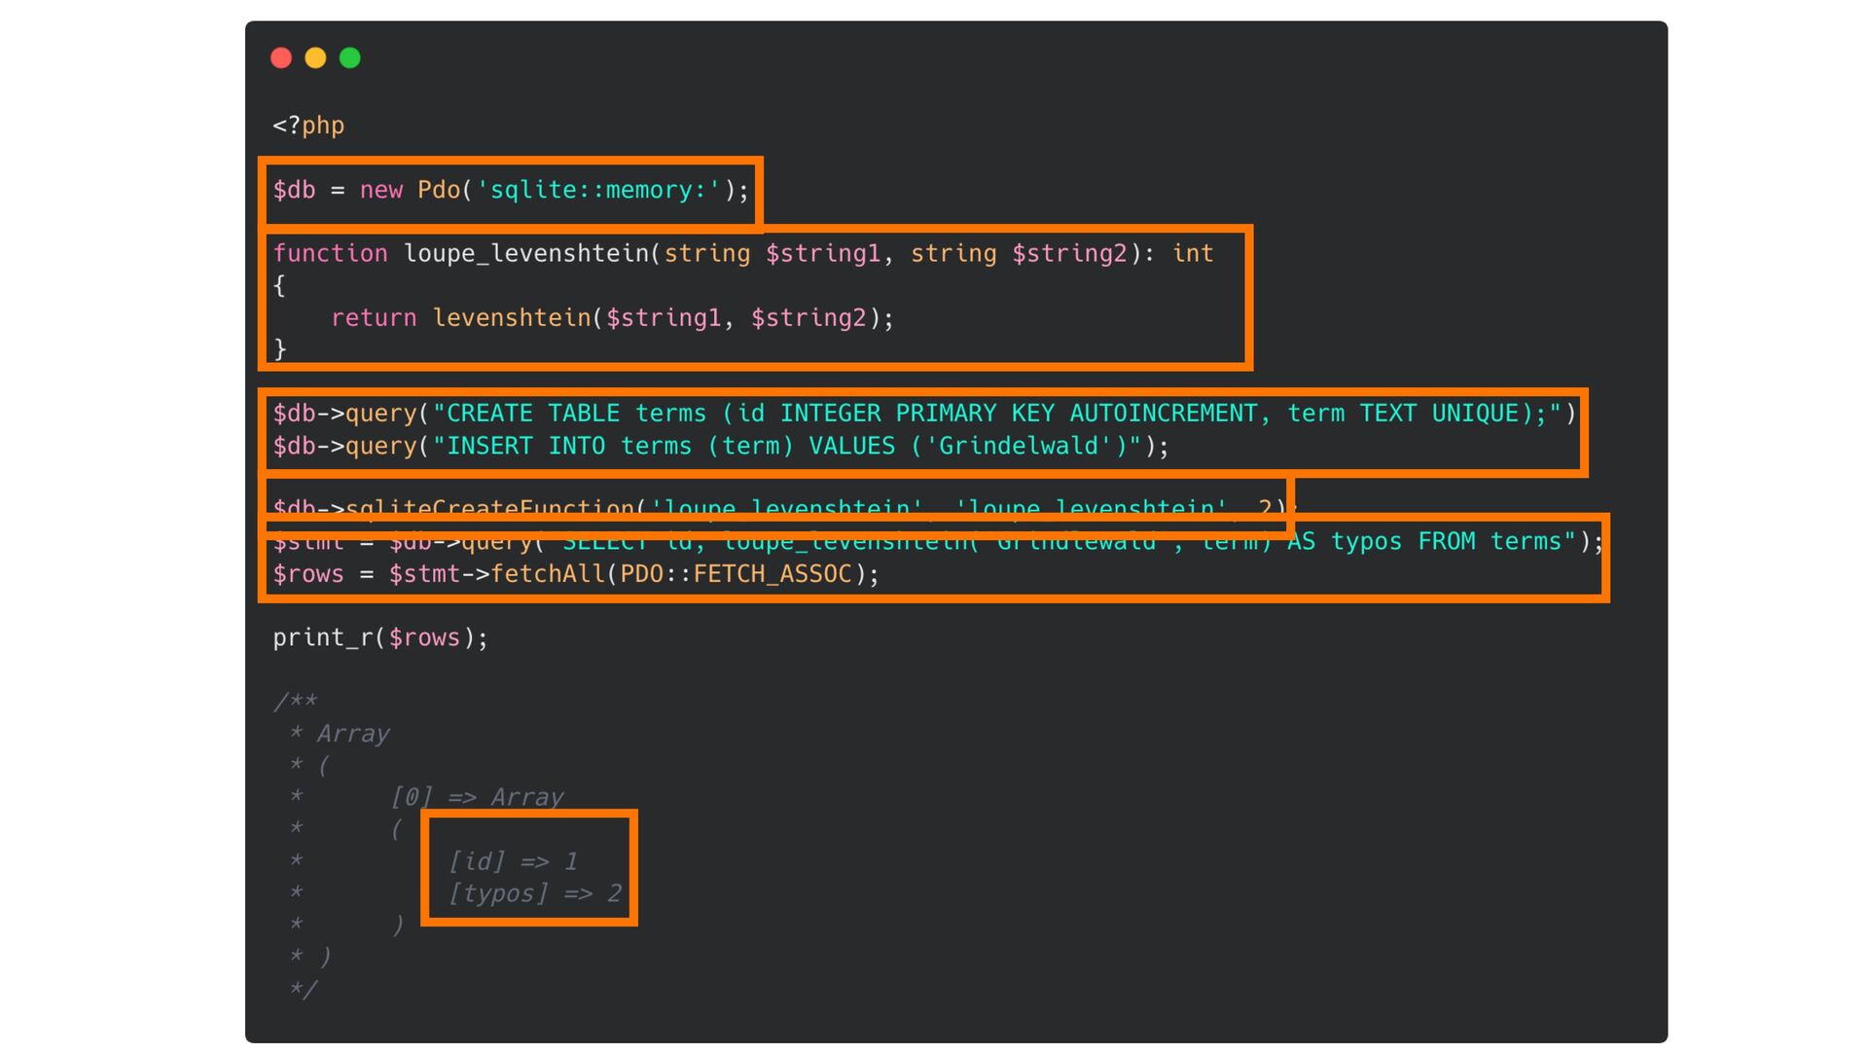The width and height of the screenshot is (1868, 1051).
Task: Click the <?php opening tag
Action: (x=308, y=126)
